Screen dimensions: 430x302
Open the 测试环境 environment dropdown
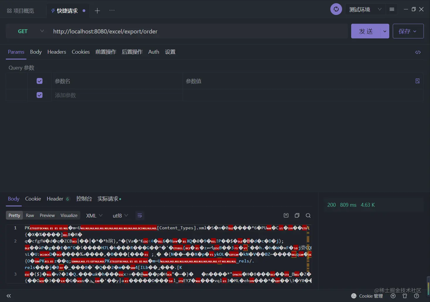point(365,9)
